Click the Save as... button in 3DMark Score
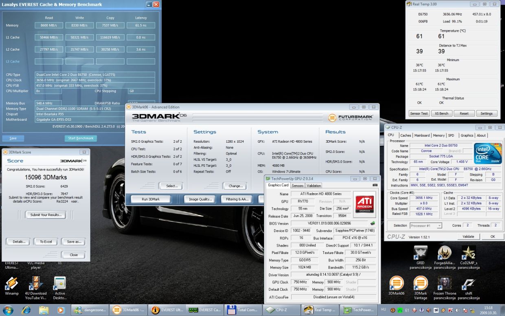Viewport: 505px width, 316px height. tap(73, 241)
